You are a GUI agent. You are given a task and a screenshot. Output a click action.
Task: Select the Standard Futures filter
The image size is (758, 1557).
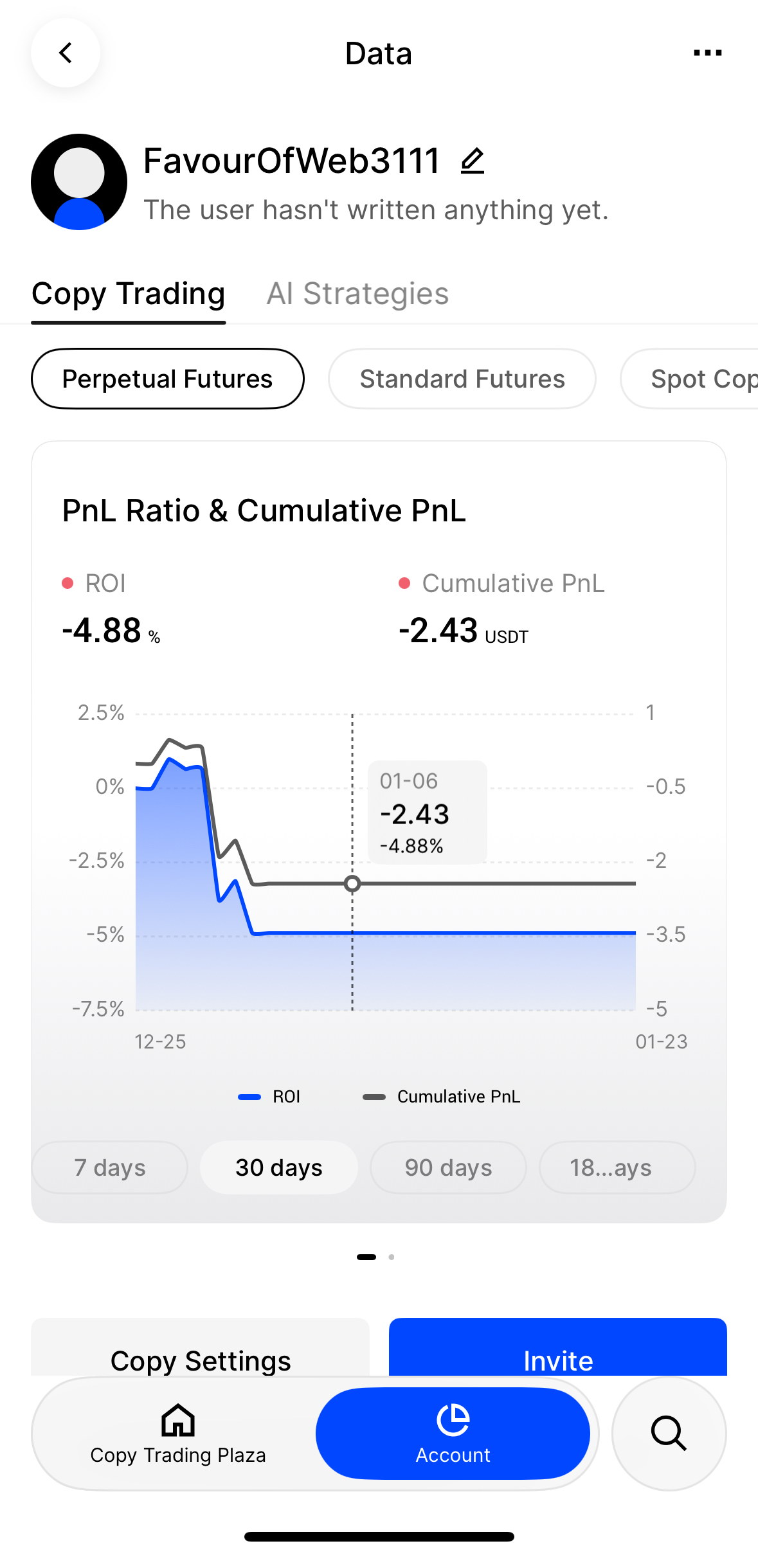462,379
